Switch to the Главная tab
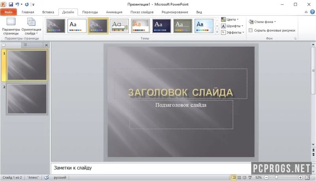The image size is (316, 181). pos(28,12)
